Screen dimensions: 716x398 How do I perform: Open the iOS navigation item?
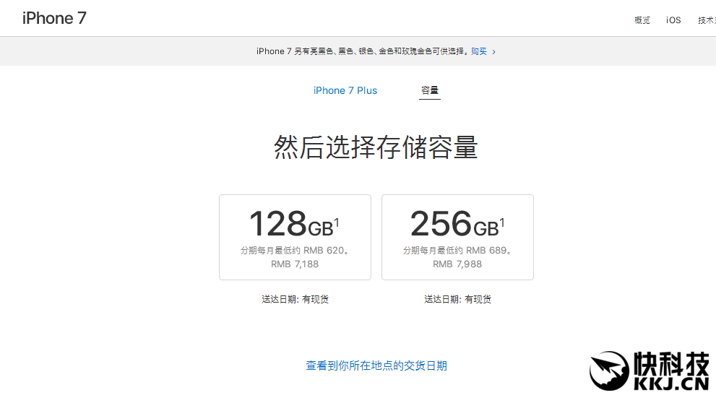673,20
